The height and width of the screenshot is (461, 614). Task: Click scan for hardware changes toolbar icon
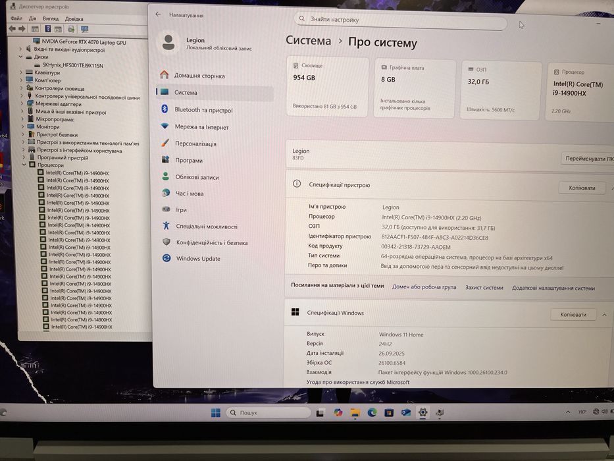71,29
